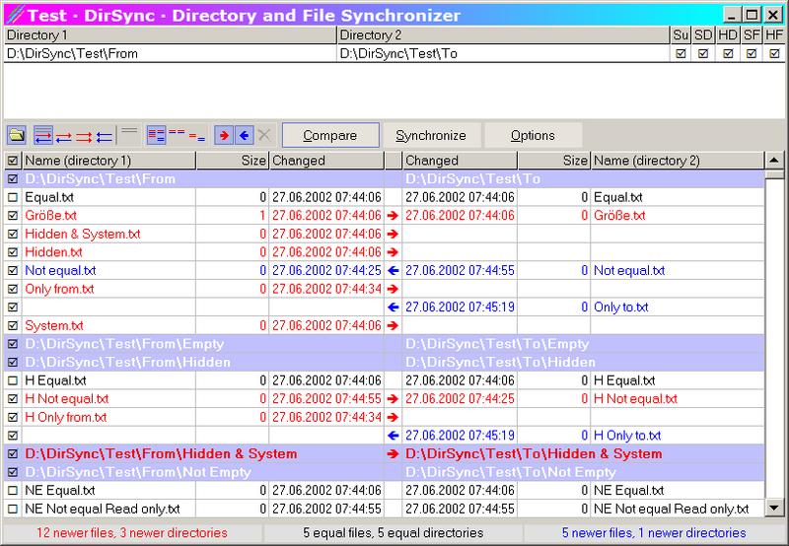Select the red-blue unequal dashes filter icon
The width and height of the screenshot is (789, 546).
coord(196,137)
